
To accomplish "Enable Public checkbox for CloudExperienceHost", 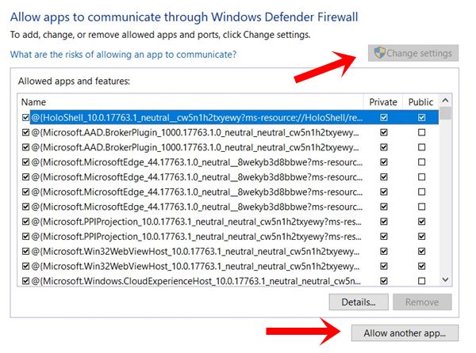I will (x=421, y=281).
